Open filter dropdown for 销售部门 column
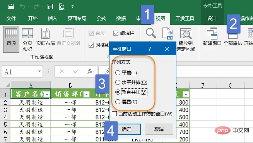This screenshot has height=143, width=253. click(87, 95)
